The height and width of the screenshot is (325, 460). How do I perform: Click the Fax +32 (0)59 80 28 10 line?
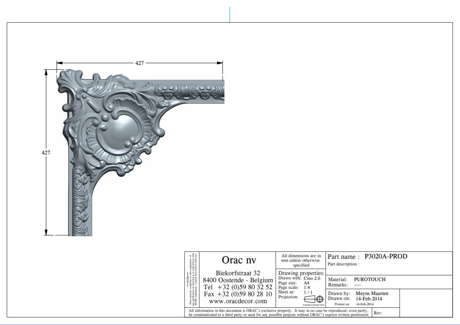[238, 294]
